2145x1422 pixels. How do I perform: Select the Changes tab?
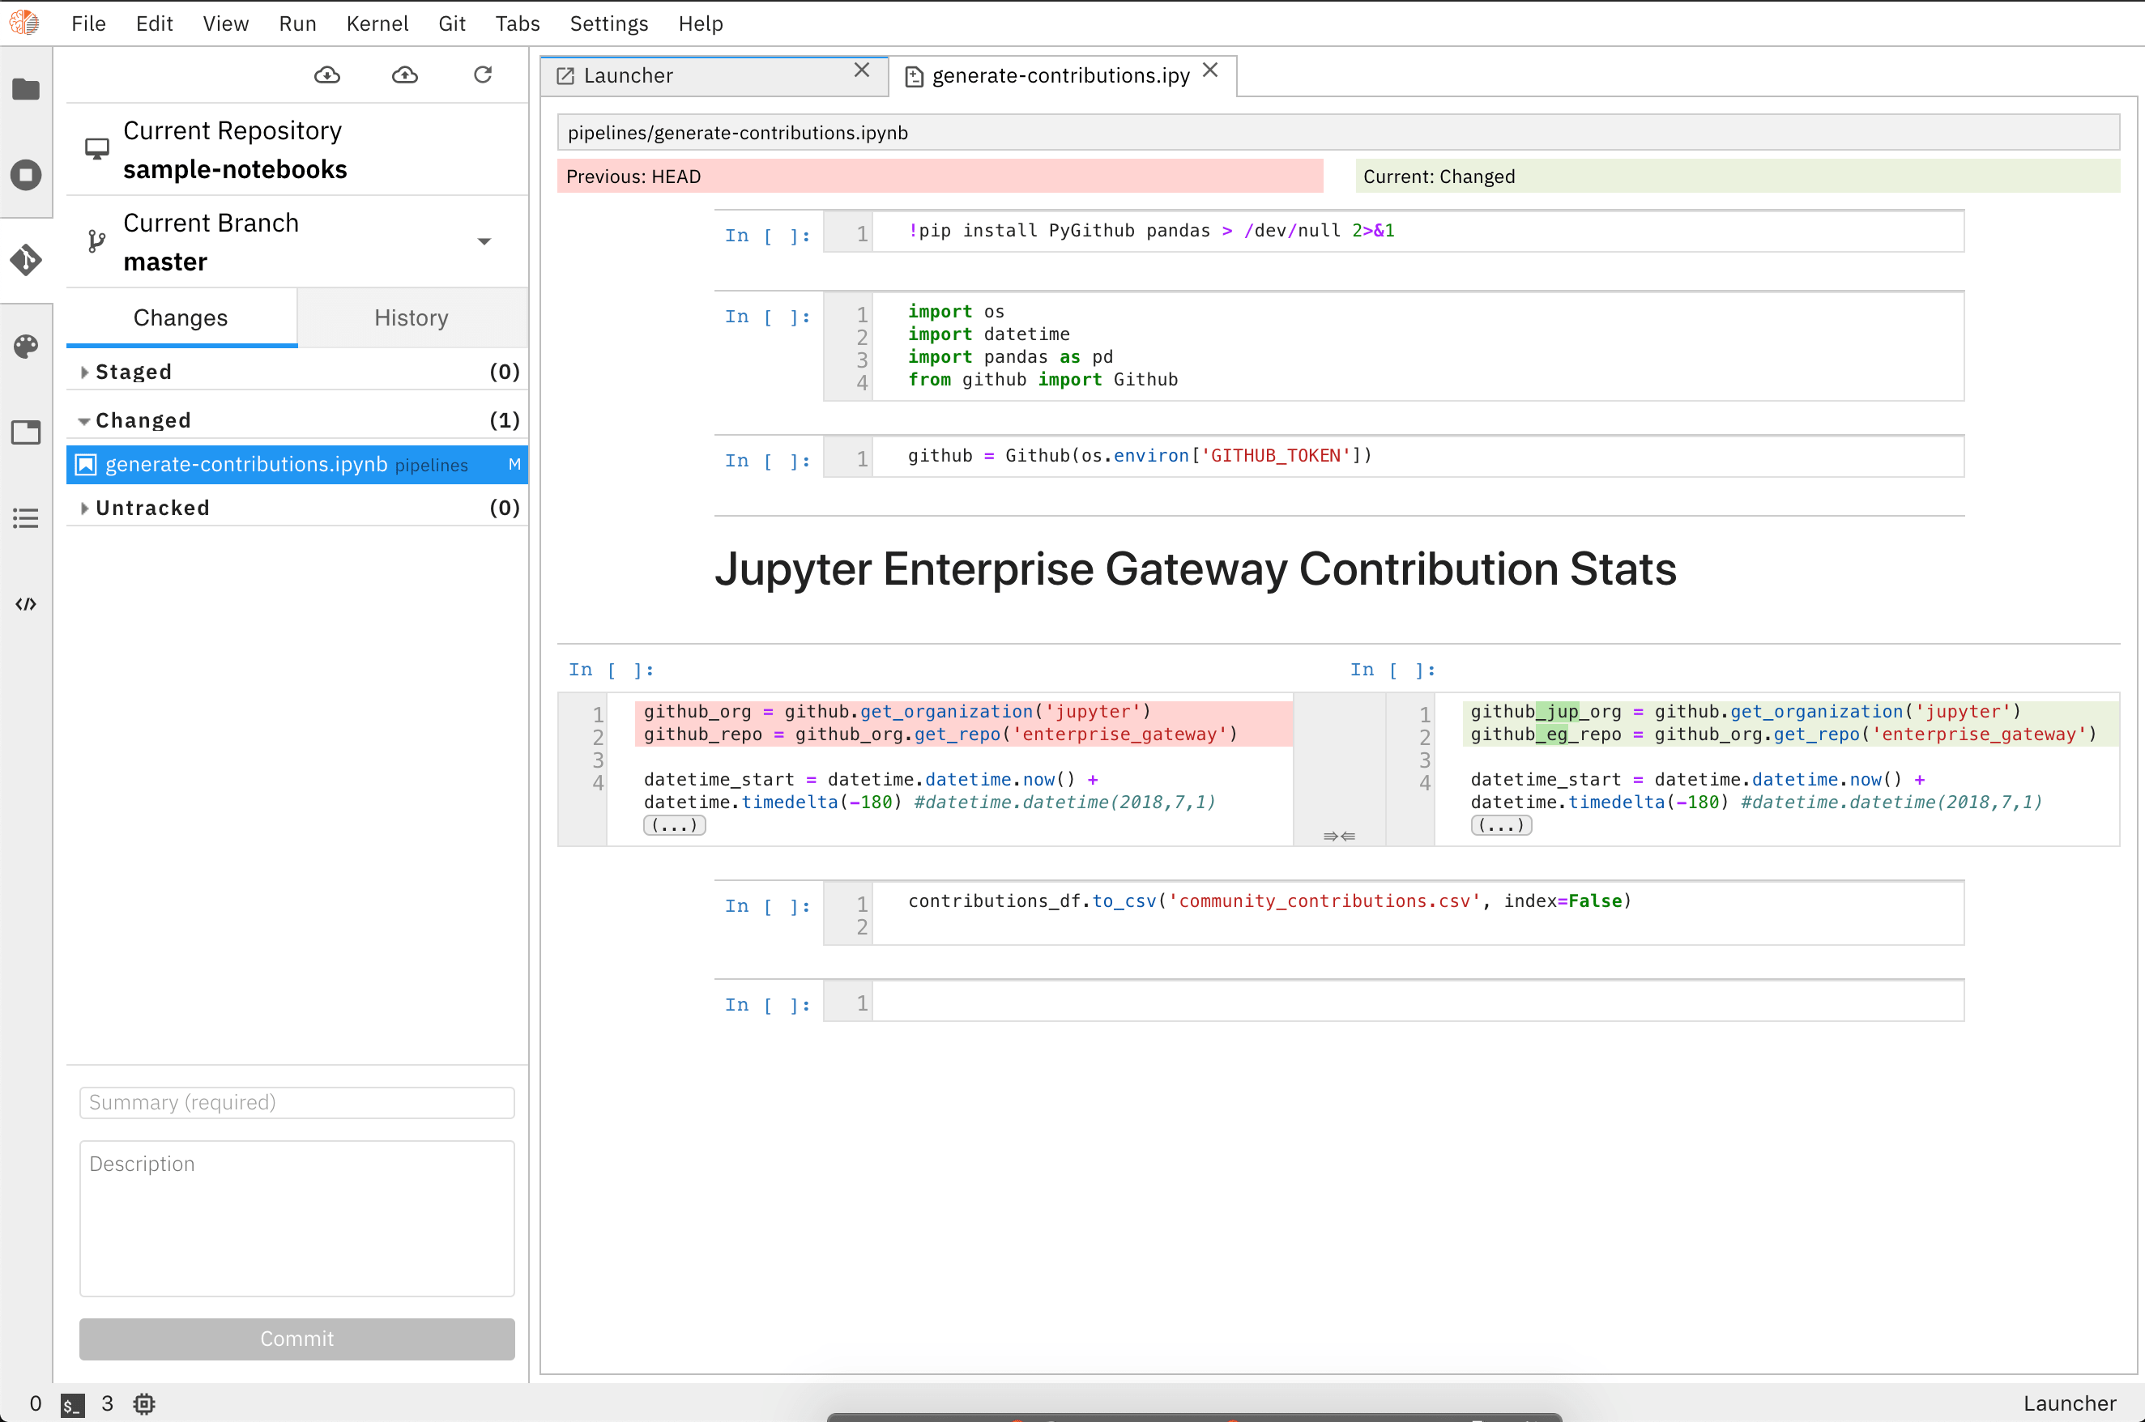coord(179,317)
